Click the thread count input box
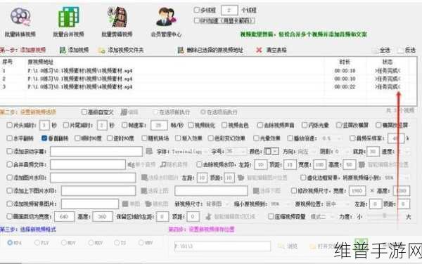Screen dimensions: 422x264 click(x=229, y=11)
